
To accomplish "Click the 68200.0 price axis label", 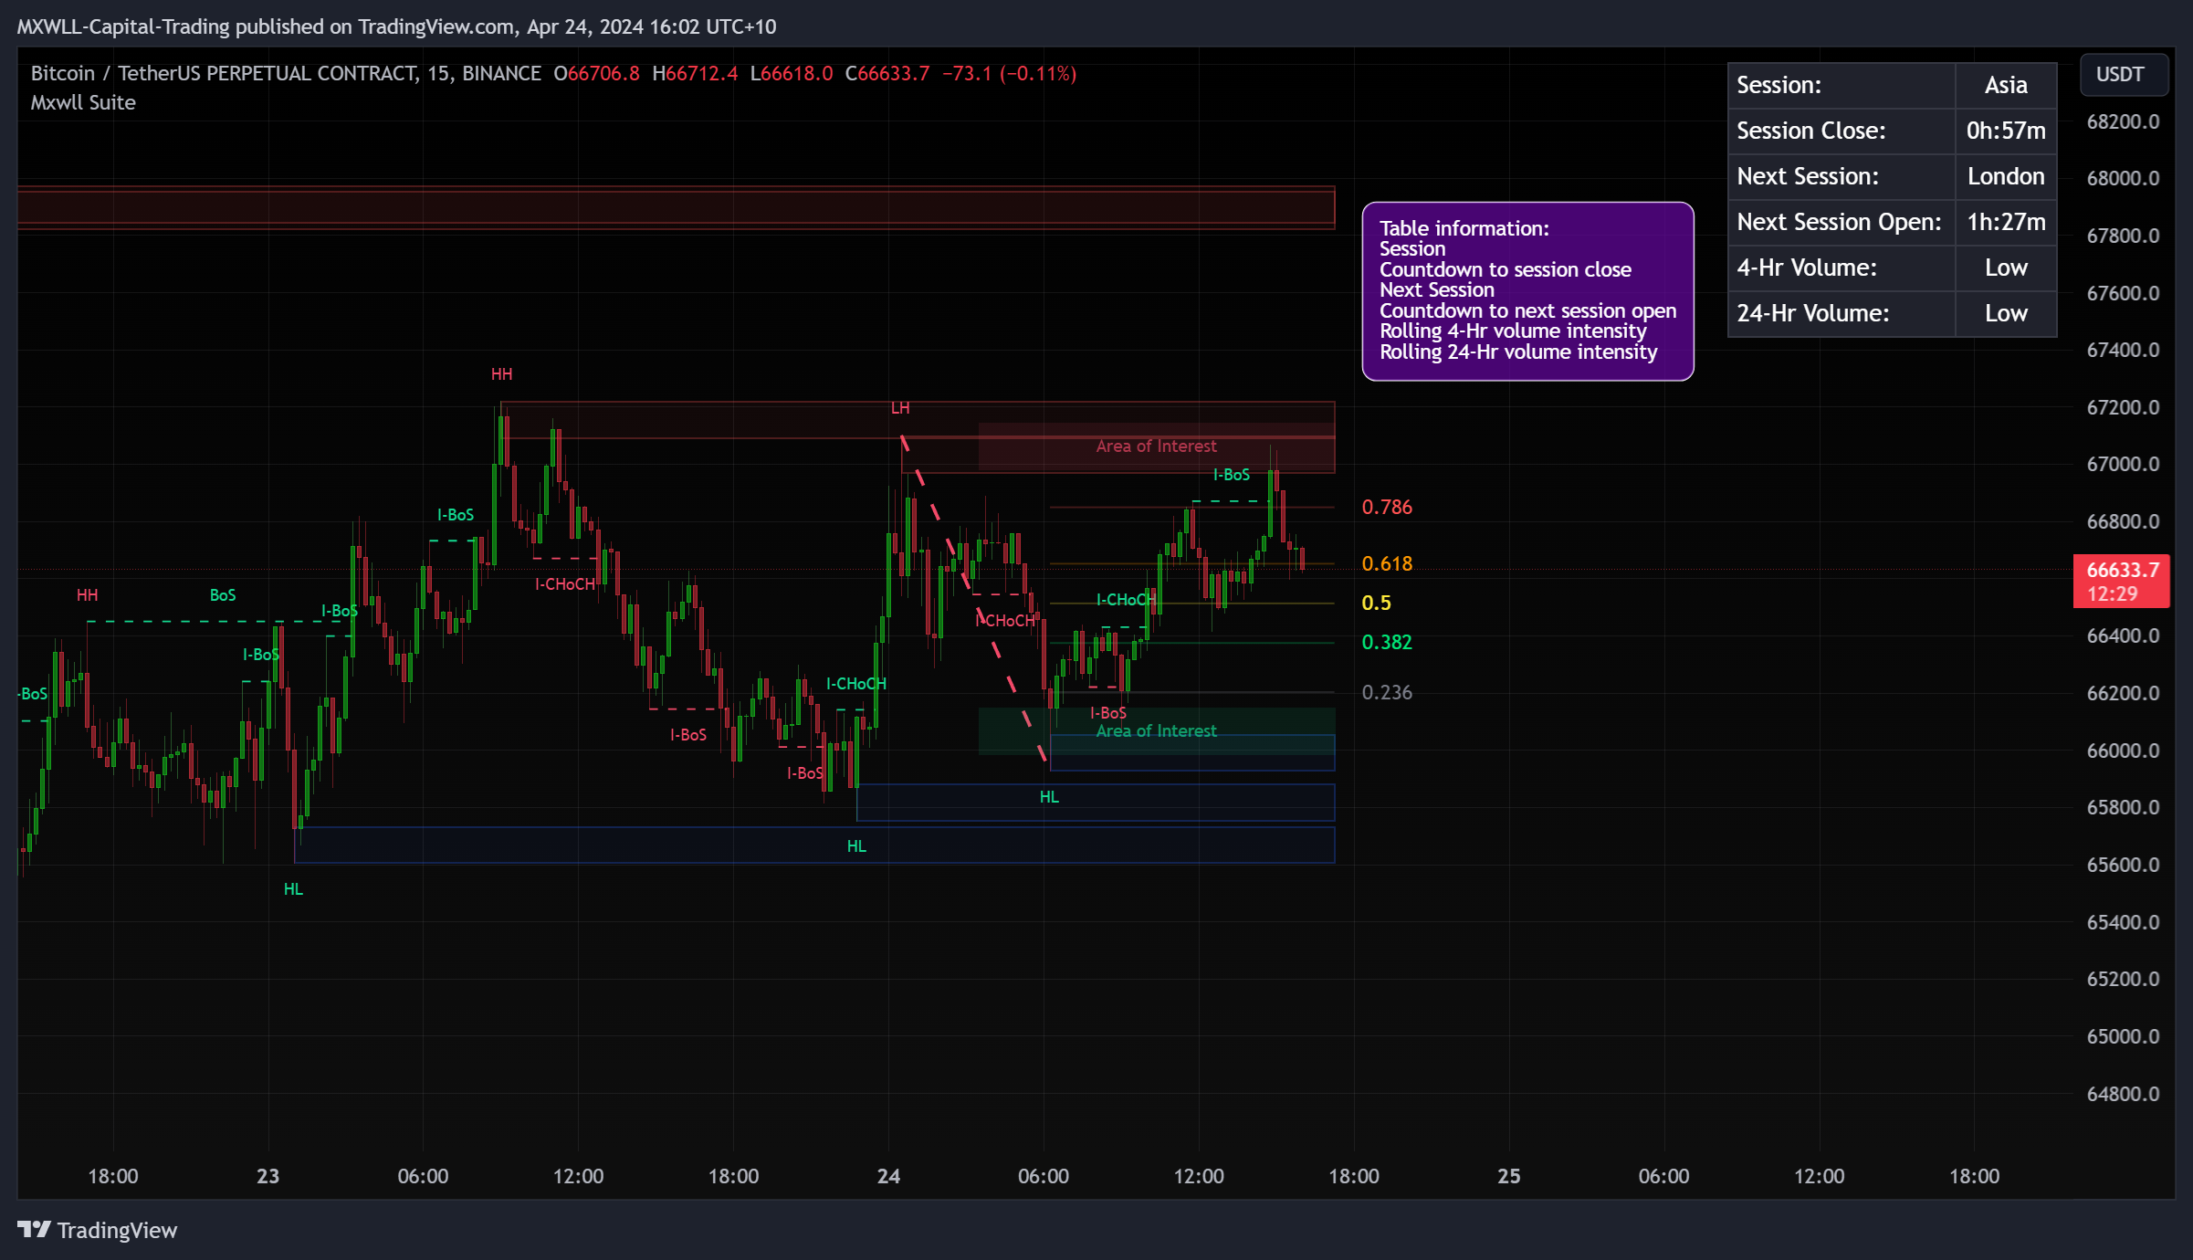I will (2123, 121).
